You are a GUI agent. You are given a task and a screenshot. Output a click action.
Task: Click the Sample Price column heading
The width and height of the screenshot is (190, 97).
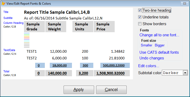click(x=104, y=26)
